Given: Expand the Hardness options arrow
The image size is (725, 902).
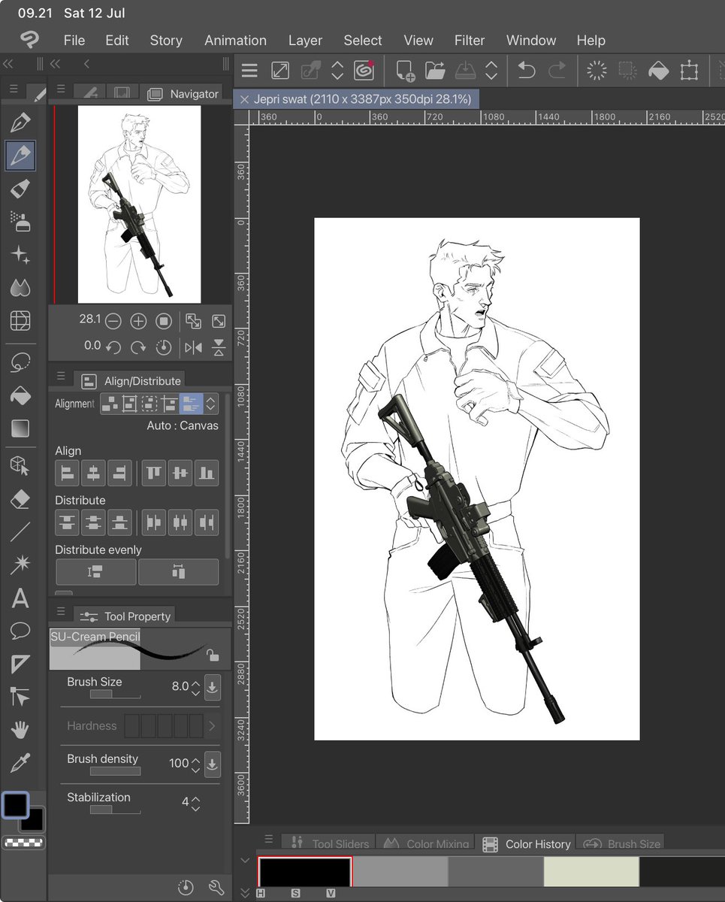Looking at the screenshot, I should point(212,726).
